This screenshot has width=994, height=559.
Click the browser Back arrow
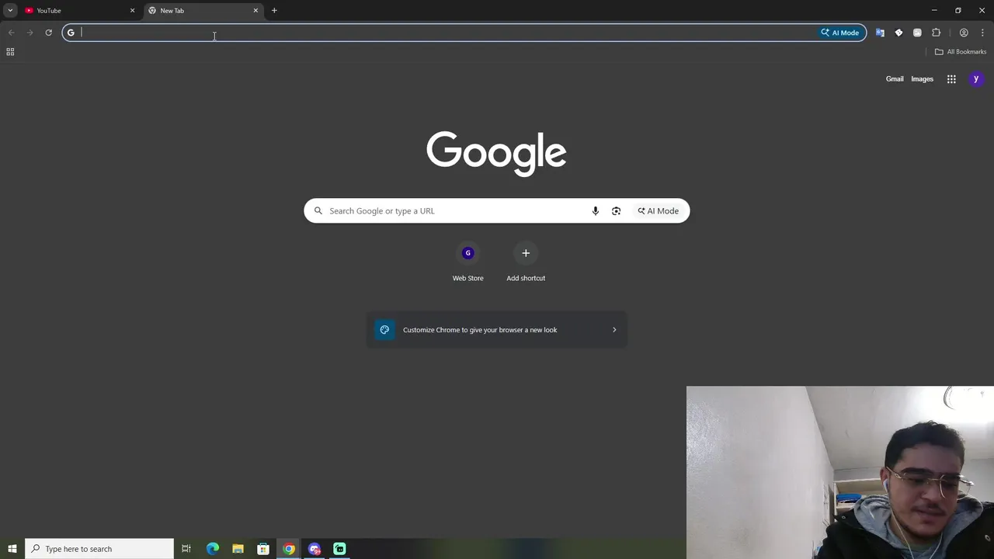[x=12, y=33]
